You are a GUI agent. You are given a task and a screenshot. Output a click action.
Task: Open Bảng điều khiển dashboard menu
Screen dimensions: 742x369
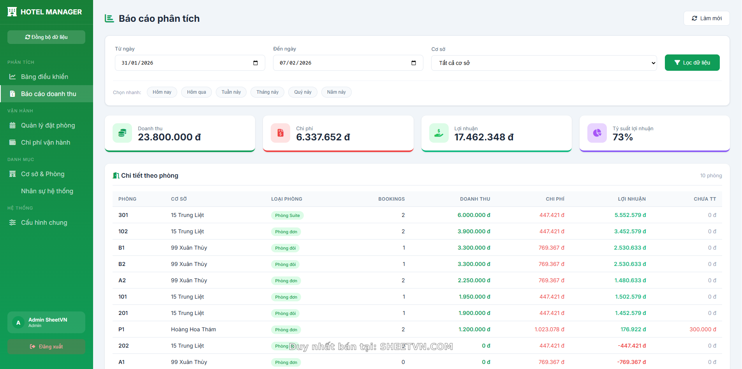point(44,77)
